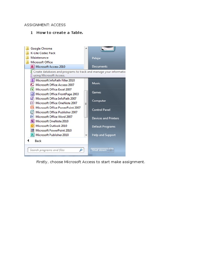Click the user account picture

(x=108, y=49)
